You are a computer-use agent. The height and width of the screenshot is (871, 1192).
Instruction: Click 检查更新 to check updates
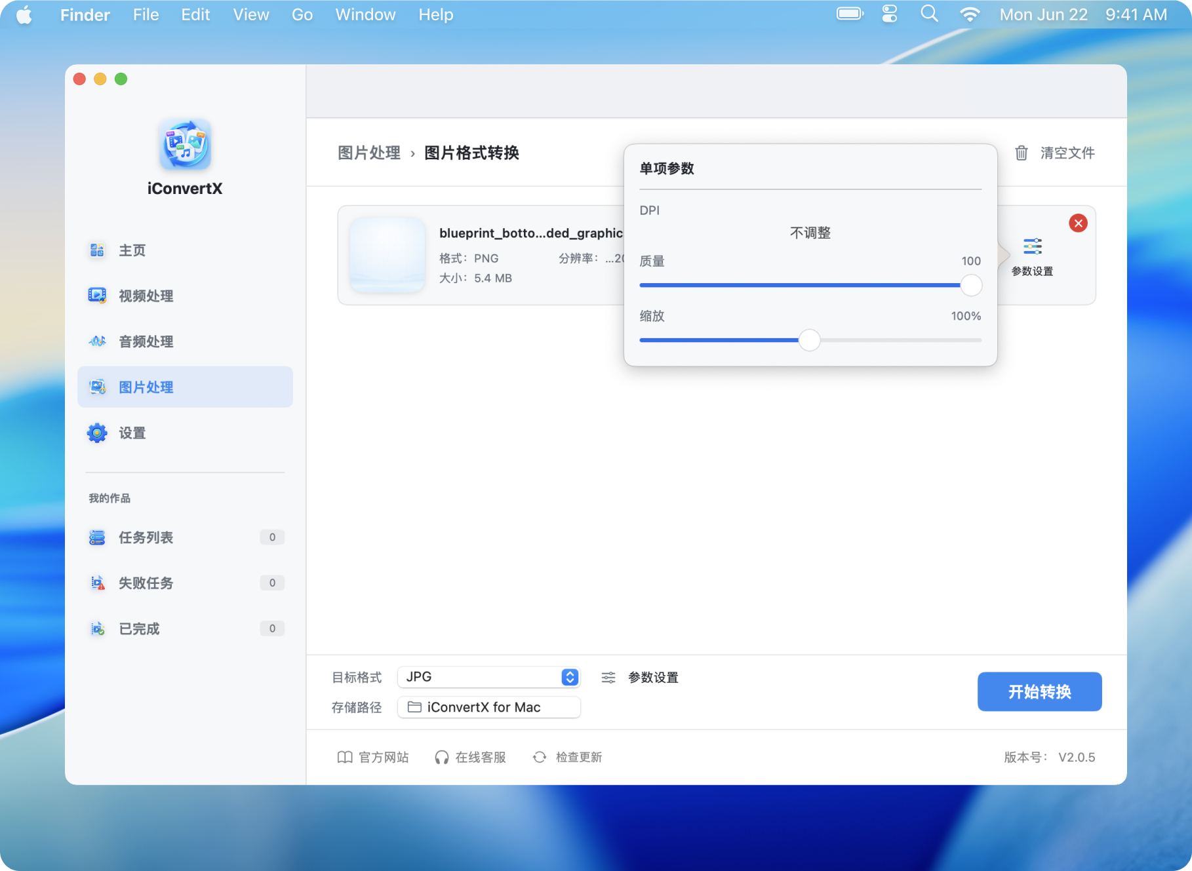pyautogui.click(x=567, y=757)
